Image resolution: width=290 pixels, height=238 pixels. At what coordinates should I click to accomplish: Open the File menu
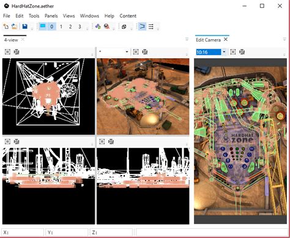[7, 16]
